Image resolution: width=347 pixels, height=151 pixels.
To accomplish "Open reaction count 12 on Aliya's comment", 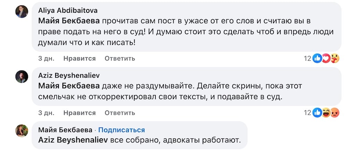I will pyautogui.click(x=307, y=59).
